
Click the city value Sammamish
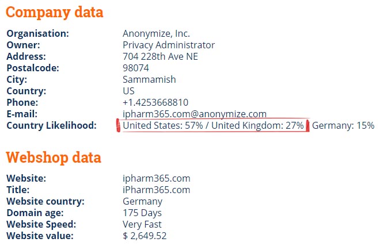click(x=149, y=79)
